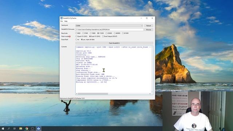Viewport: 233px width, 131px height.
Task: Minimize the NodeMCU PyFlasher window
Action: click(x=141, y=18)
